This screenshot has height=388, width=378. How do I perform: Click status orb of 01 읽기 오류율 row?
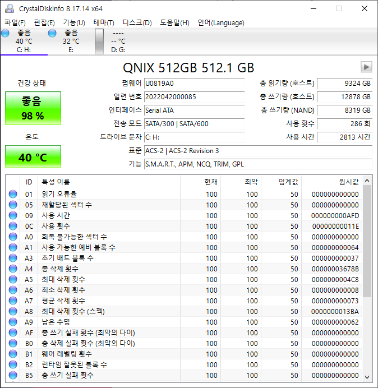click(13, 194)
